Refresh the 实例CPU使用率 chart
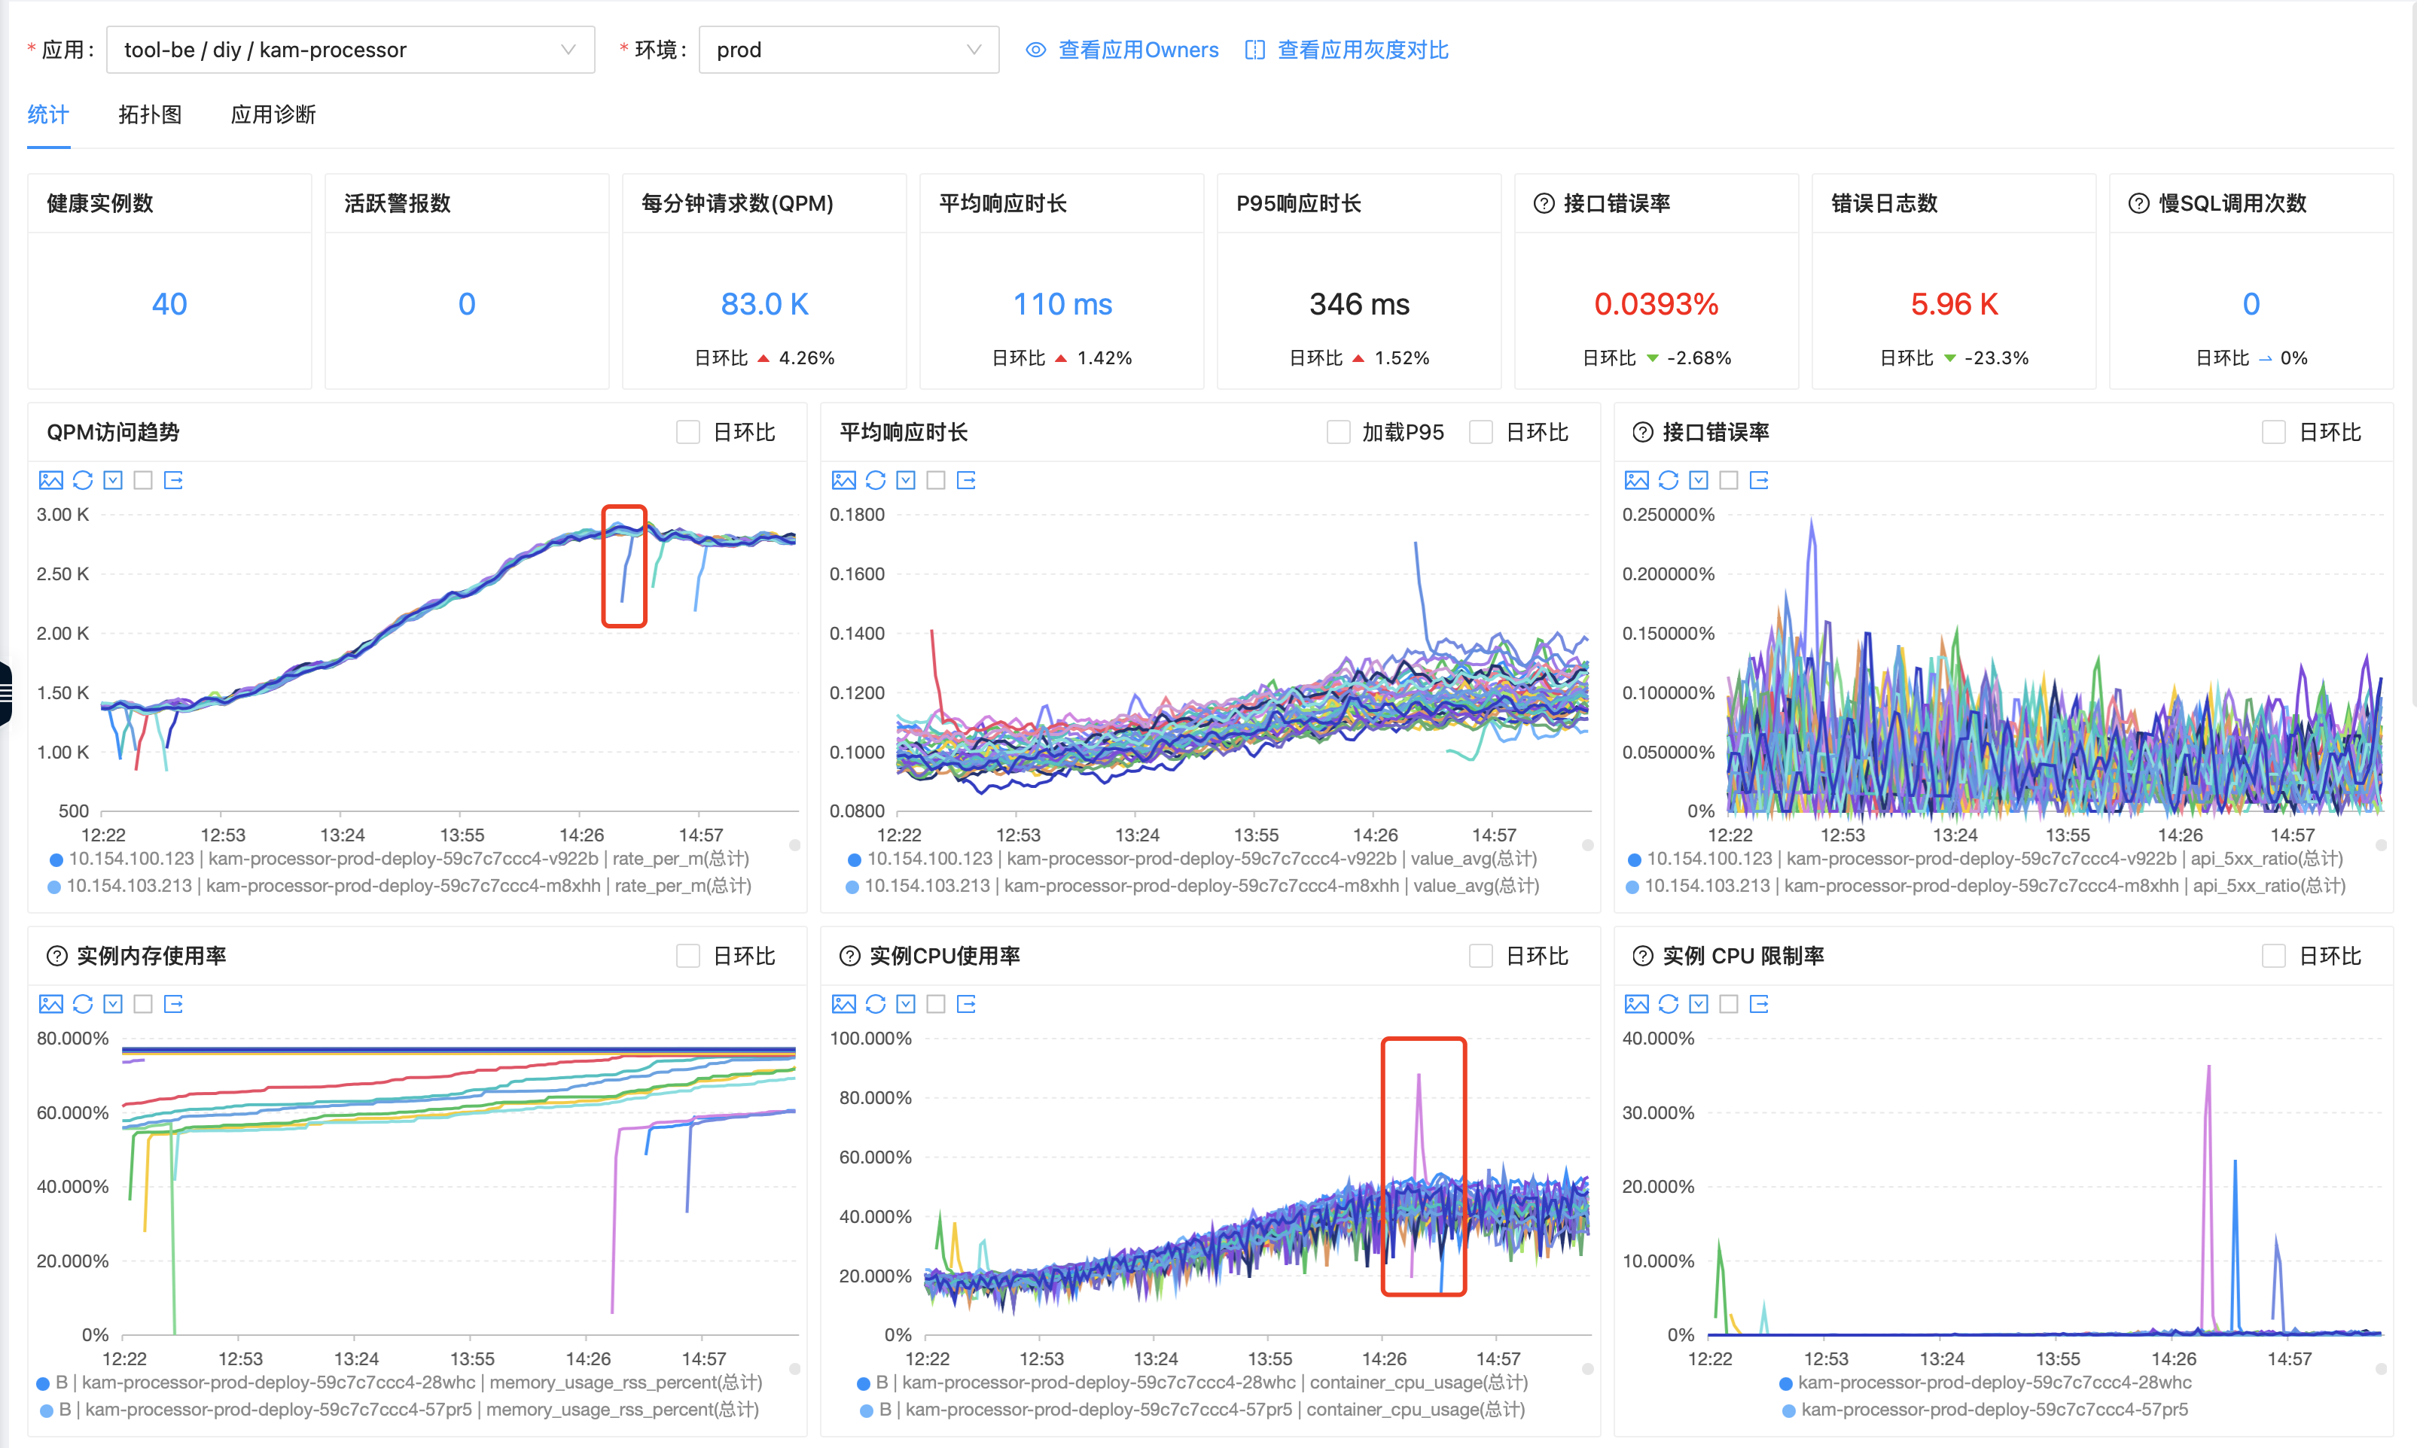Image resolution: width=2417 pixels, height=1448 pixels. pos(876,1004)
